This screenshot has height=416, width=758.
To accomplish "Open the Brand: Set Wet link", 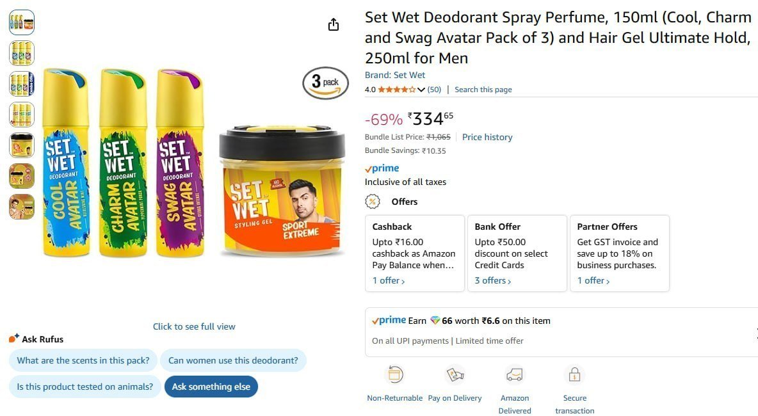I will [x=395, y=75].
